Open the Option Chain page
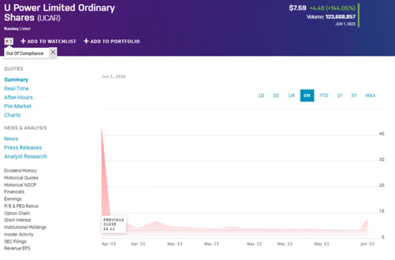Screen dimensions: 395x260 click(17, 213)
